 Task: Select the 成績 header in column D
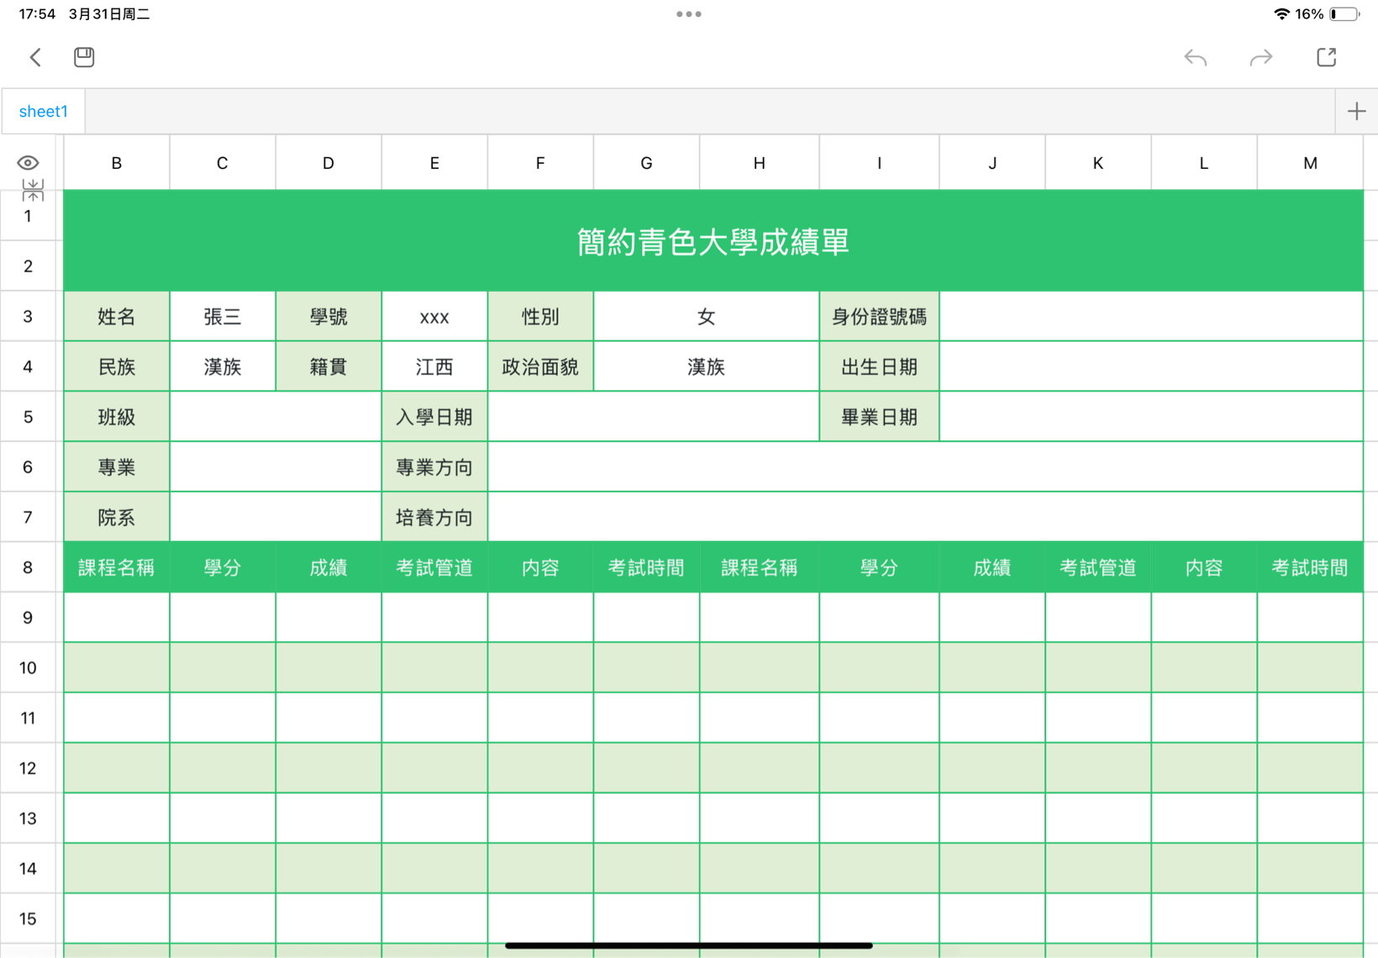pyautogui.click(x=329, y=567)
